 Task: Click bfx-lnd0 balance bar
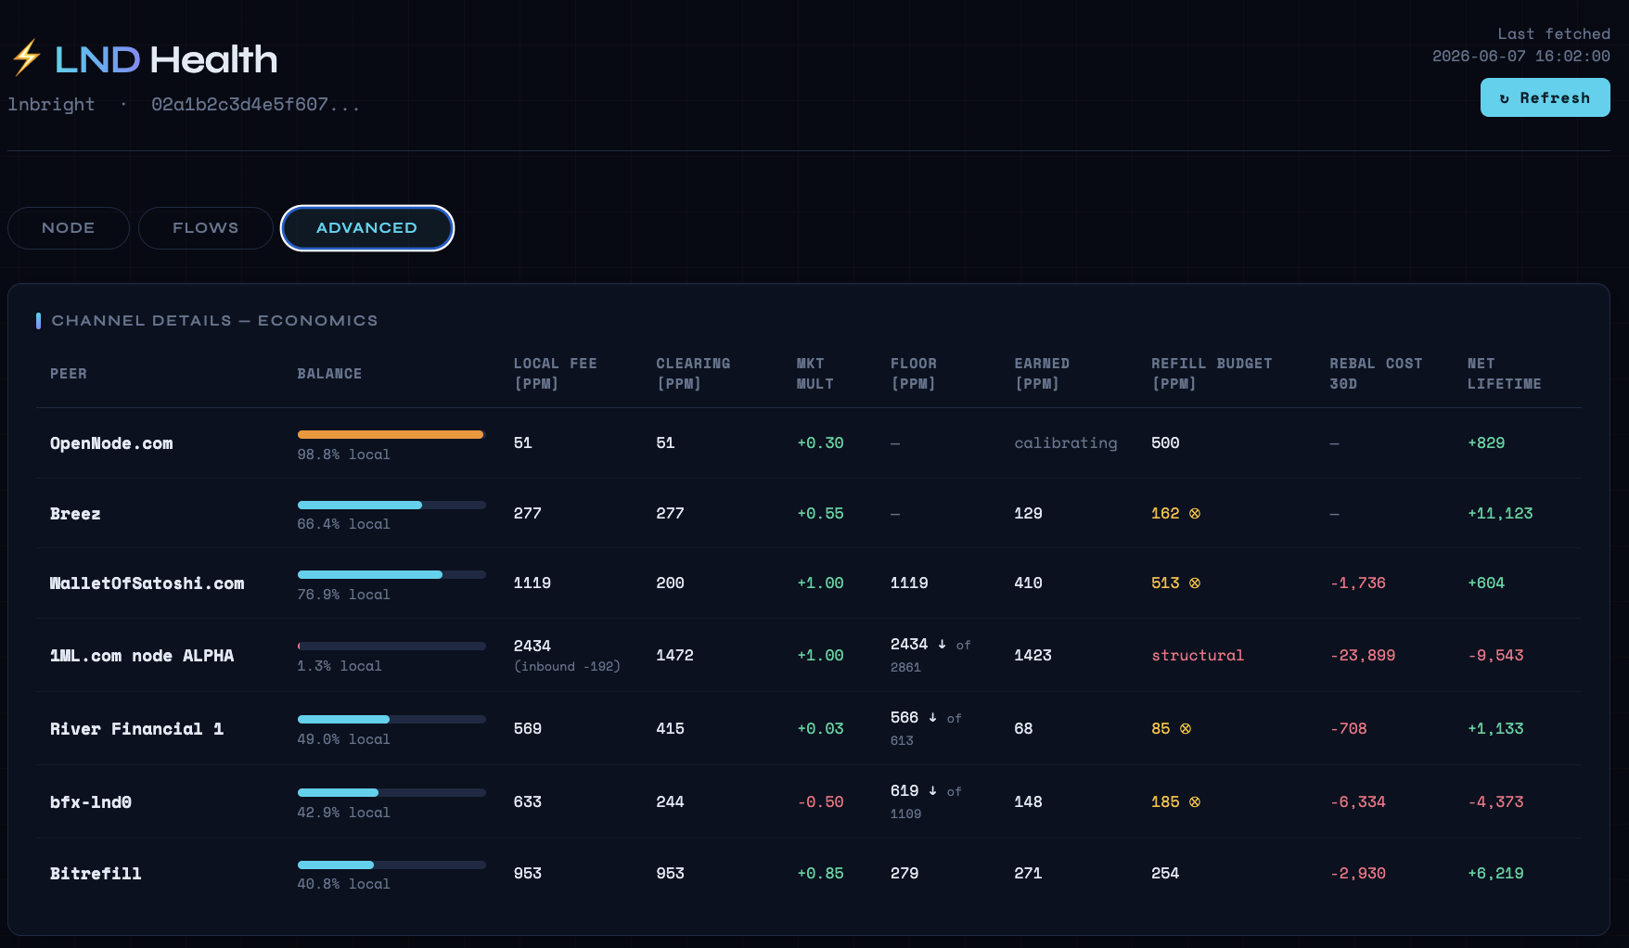point(391,792)
